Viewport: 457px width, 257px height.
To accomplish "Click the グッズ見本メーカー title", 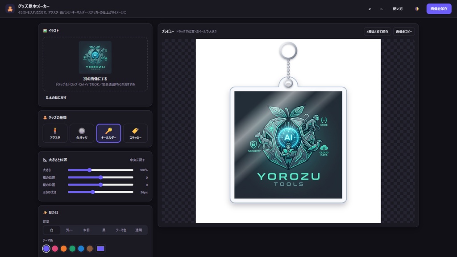I will coord(33,6).
